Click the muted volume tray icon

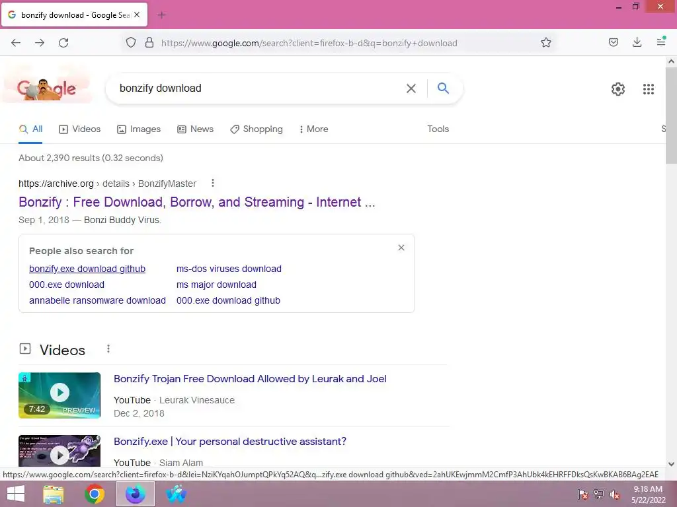(615, 494)
